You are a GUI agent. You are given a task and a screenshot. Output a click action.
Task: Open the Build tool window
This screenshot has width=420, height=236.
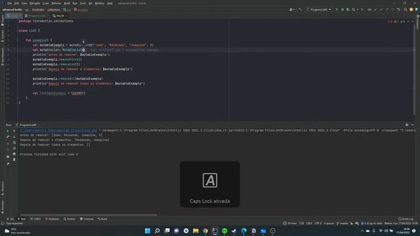tap(102, 219)
